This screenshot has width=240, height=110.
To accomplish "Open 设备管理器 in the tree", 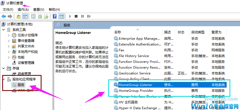I will (26, 63).
